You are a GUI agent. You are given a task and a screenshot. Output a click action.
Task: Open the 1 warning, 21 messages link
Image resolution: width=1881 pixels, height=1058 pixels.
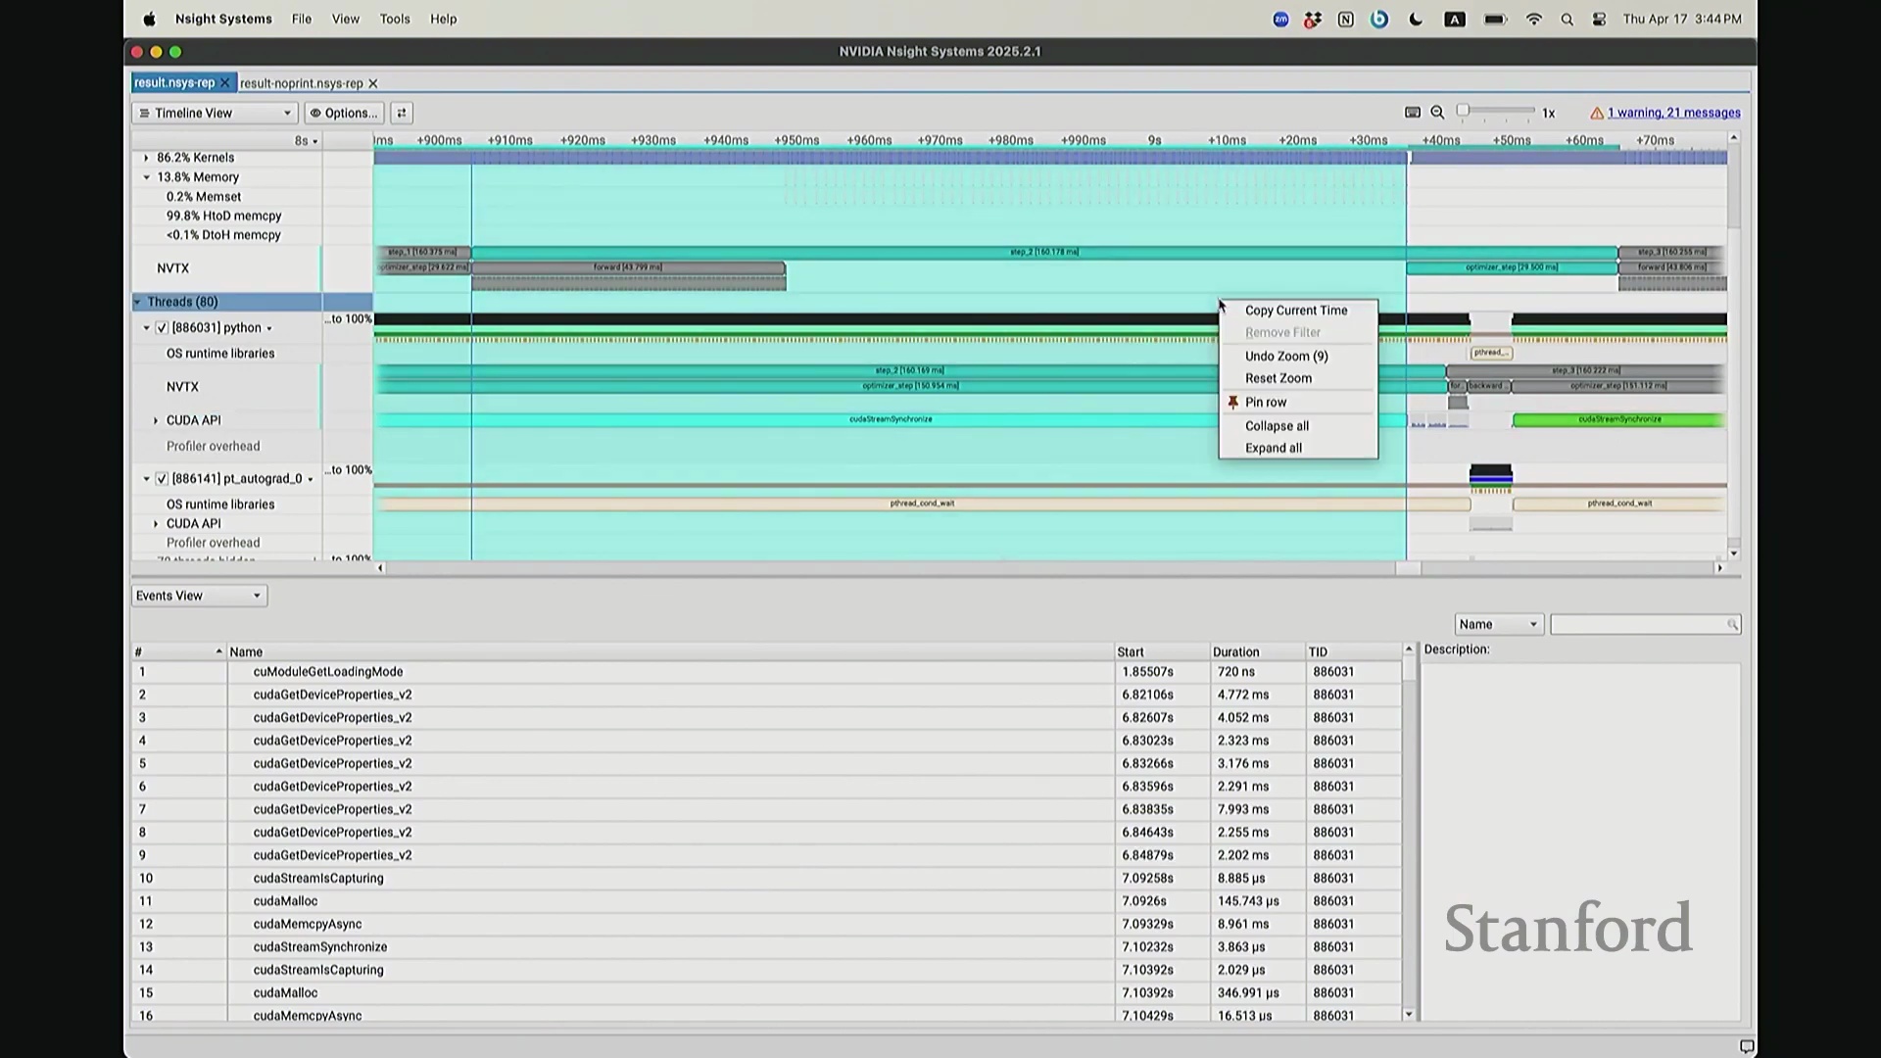point(1673,114)
